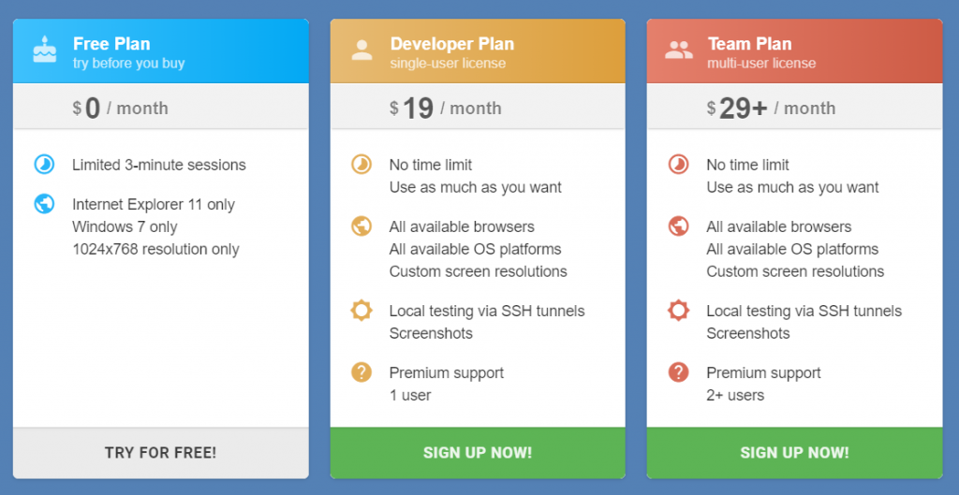Click the Developer Plan single-user icon

click(x=361, y=50)
